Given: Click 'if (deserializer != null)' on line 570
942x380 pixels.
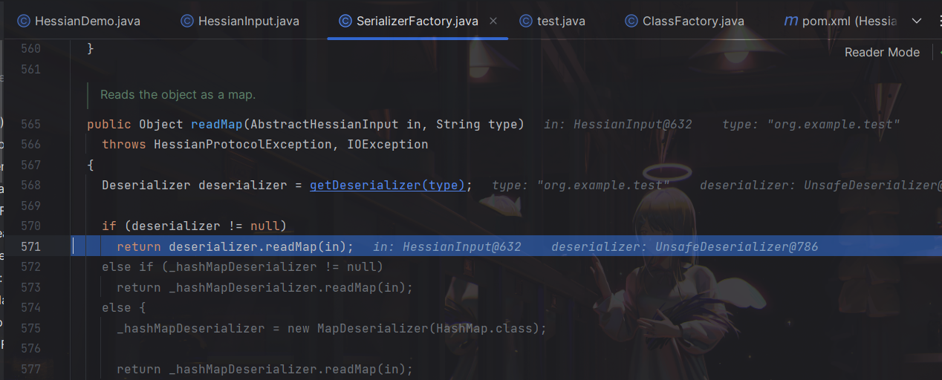Looking at the screenshot, I should click(194, 226).
